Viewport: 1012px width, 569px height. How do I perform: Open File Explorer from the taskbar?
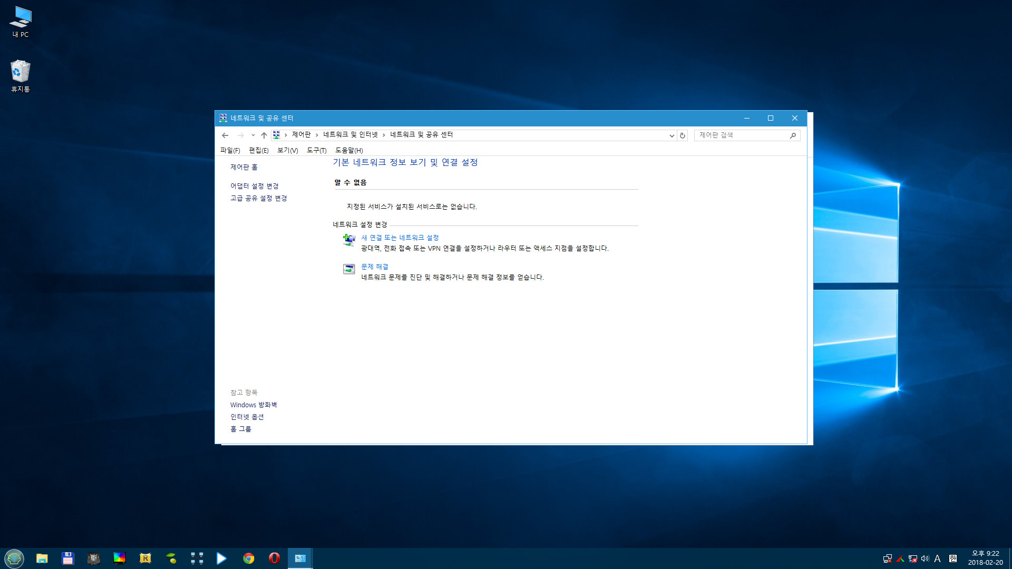[42, 558]
